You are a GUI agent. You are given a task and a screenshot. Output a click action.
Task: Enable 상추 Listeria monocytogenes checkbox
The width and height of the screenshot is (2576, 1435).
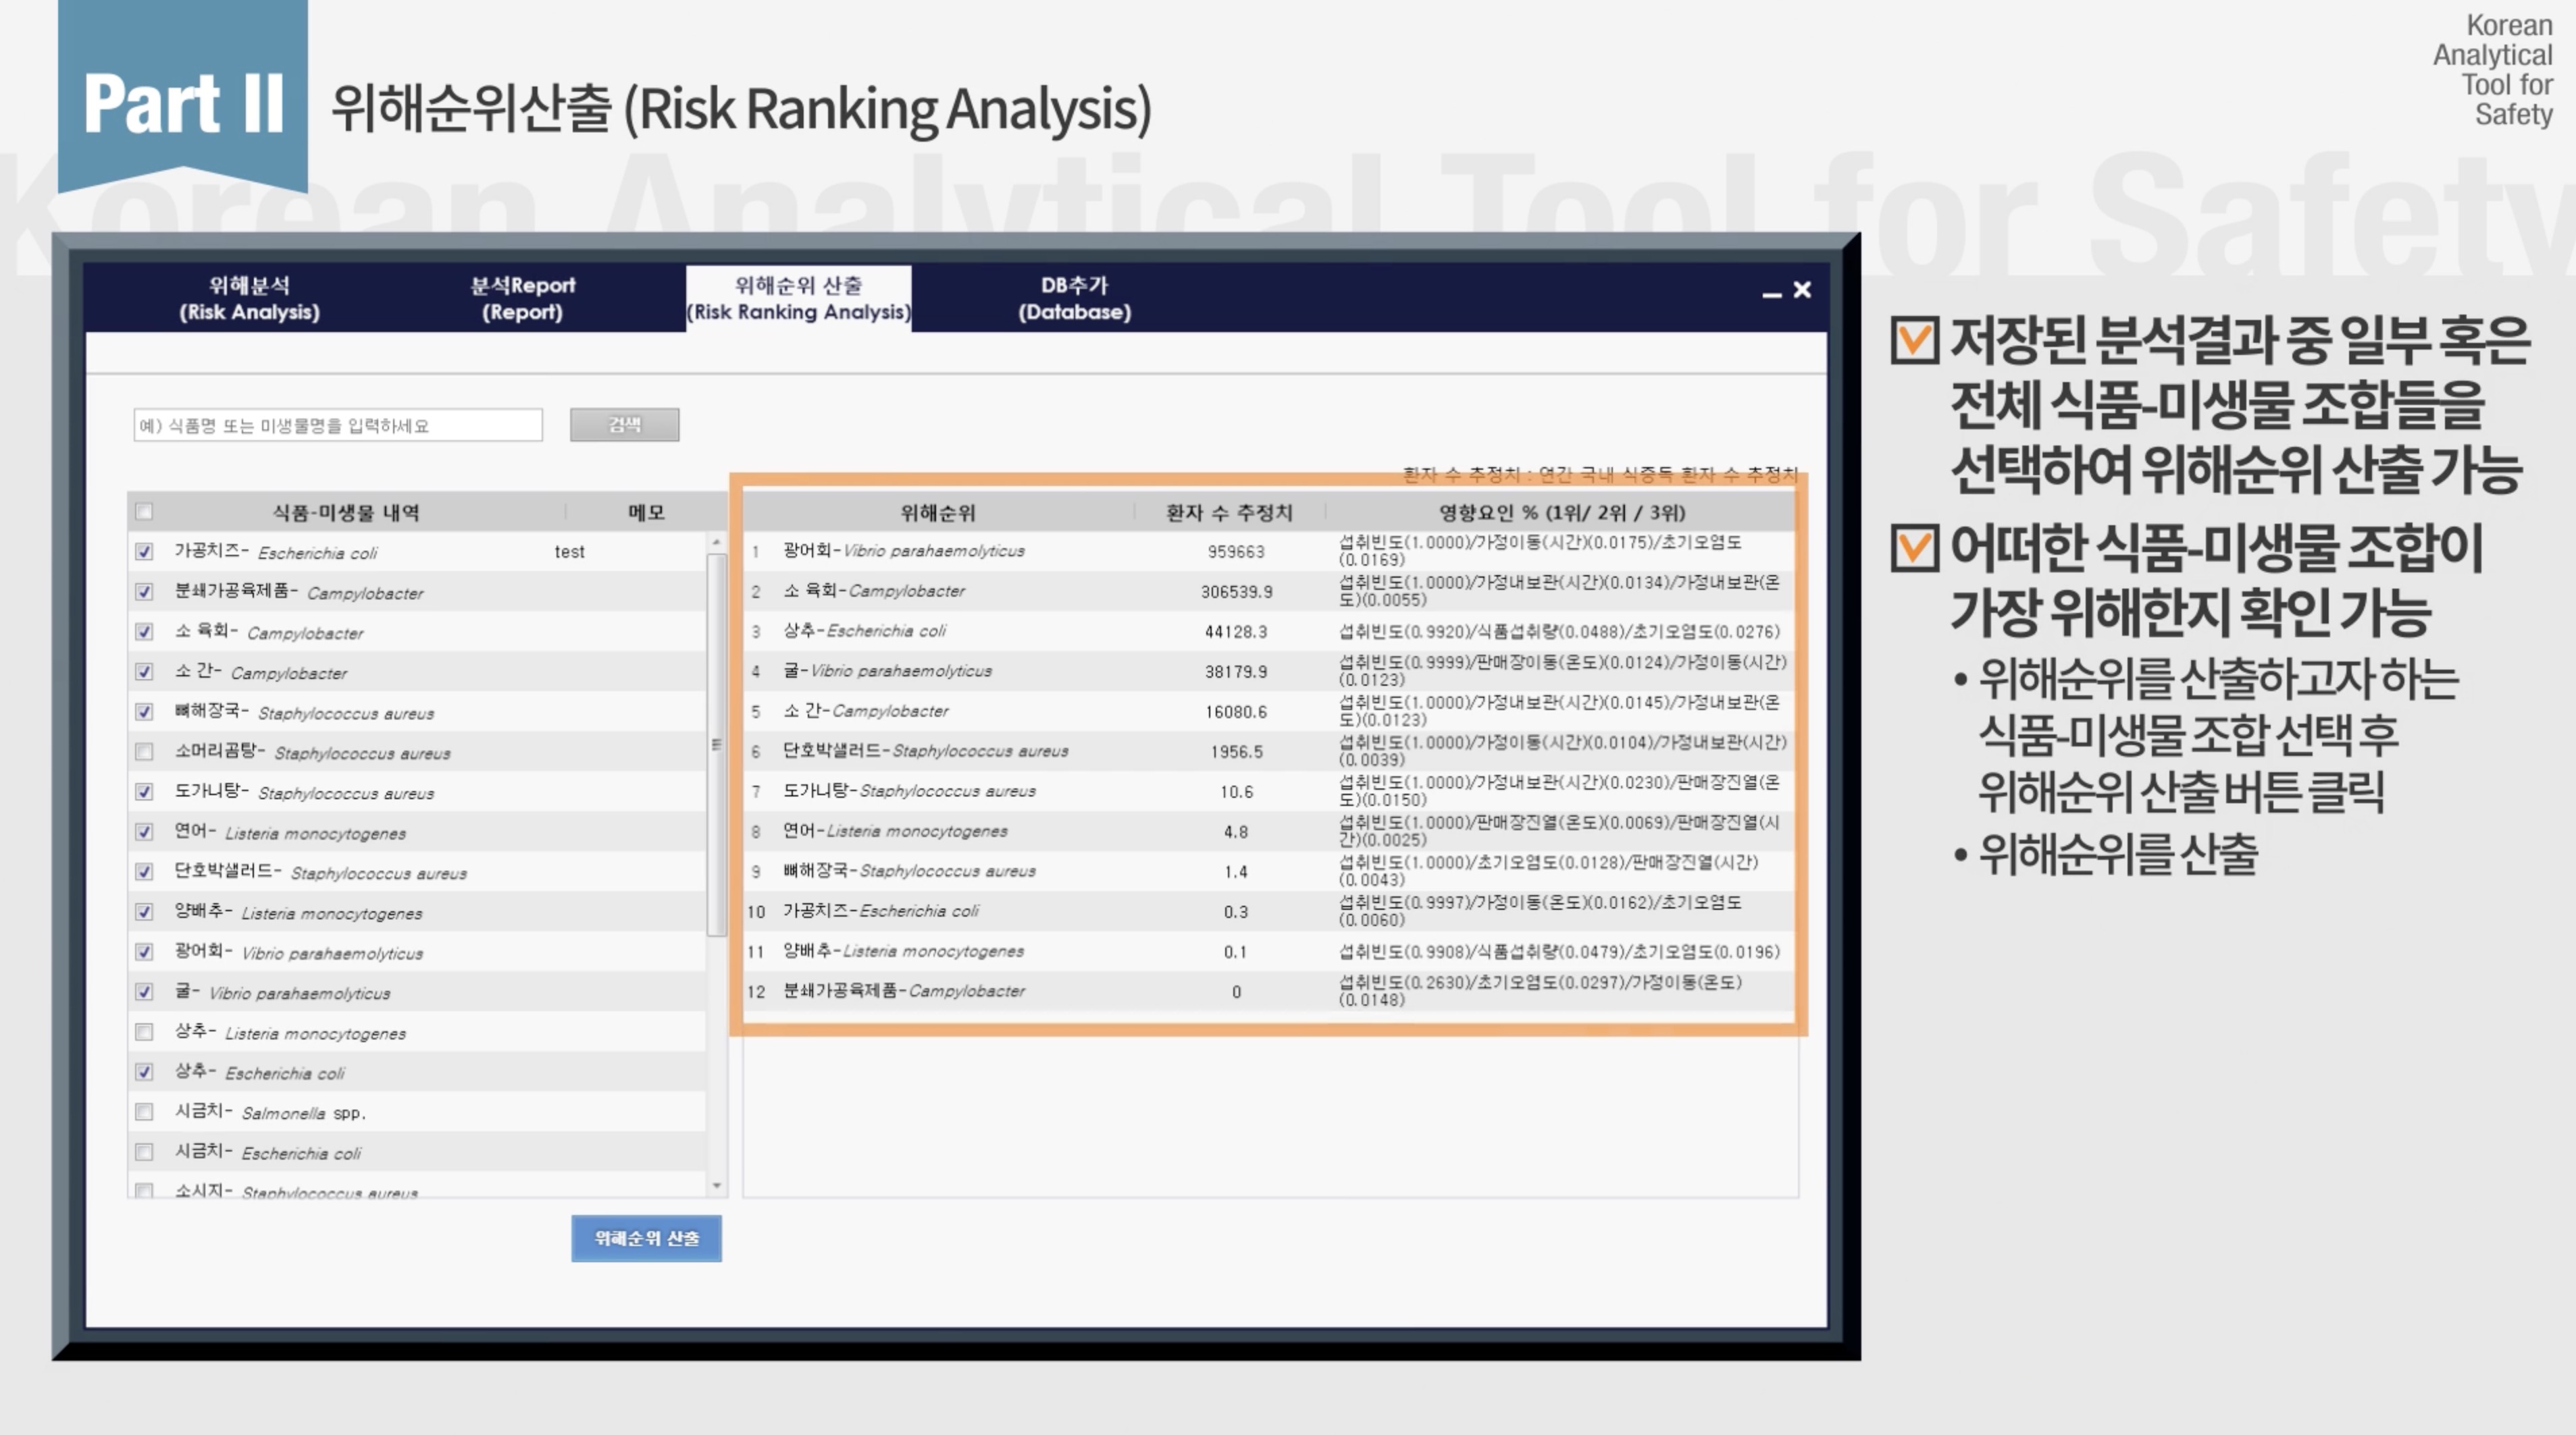coord(145,1031)
